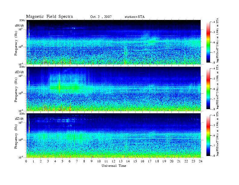Click the -5 value on the dD/dt color scale

214,79
